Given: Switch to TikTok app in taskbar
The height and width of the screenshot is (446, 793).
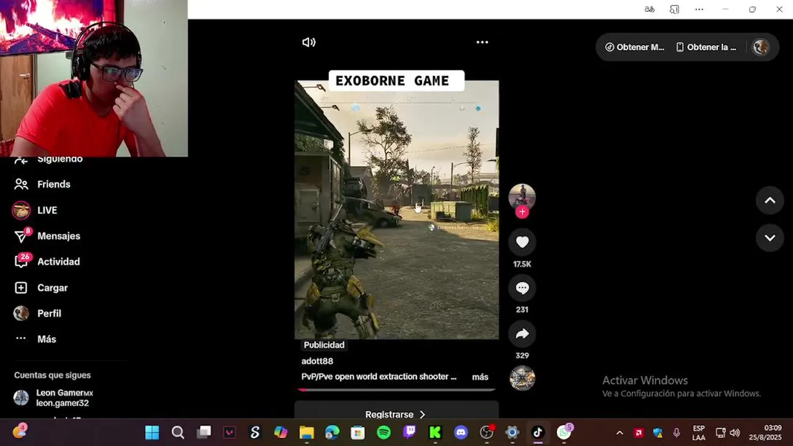Looking at the screenshot, I should 537,432.
